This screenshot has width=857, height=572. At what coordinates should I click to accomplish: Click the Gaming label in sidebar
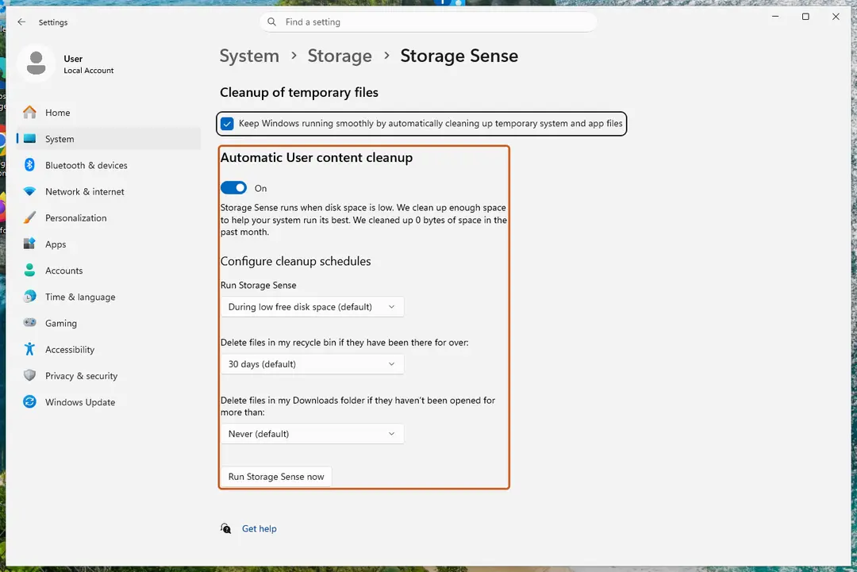pos(61,323)
